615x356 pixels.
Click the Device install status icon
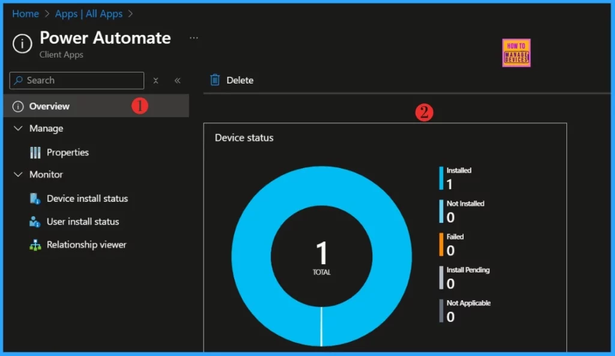(x=35, y=198)
